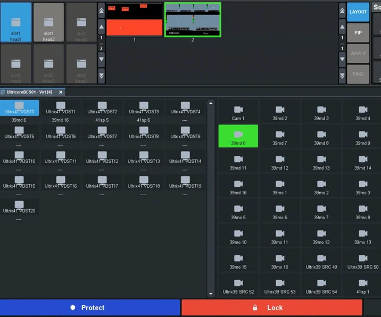Select the 39mo 1 source
This screenshot has width=381, height=317.
pos(280,186)
